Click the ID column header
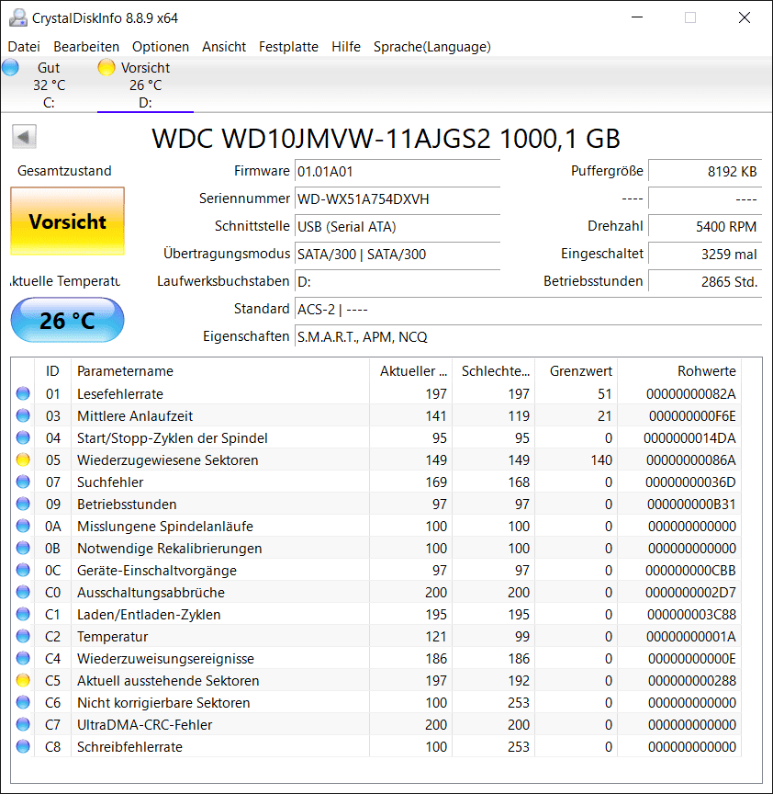773x794 pixels. coord(52,371)
